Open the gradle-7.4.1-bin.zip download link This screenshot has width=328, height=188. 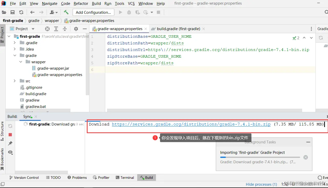[191, 124]
